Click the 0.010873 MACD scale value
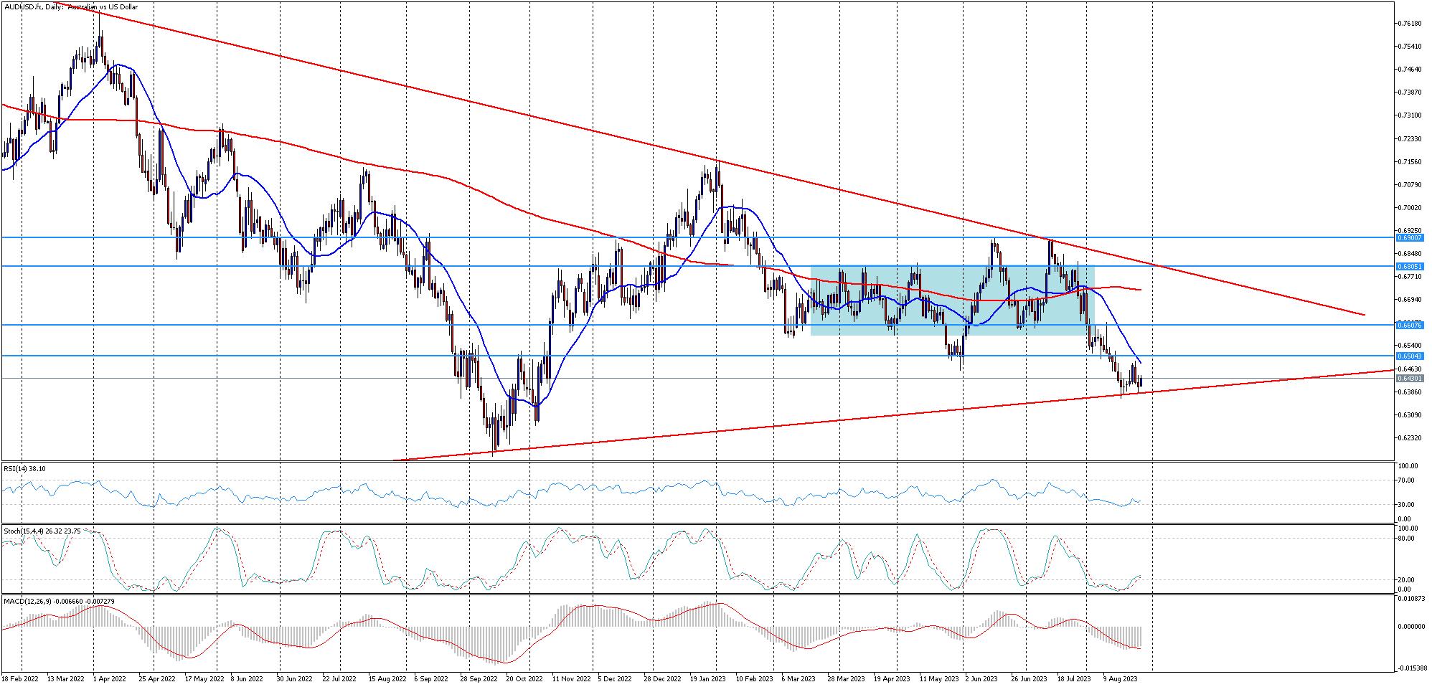1432x687 pixels. coord(1412,598)
